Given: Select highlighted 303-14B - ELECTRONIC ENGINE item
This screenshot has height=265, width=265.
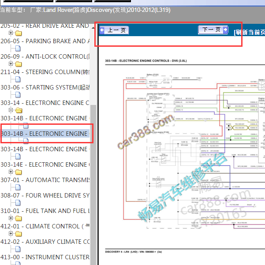Looking at the screenshot, I should point(45,134).
